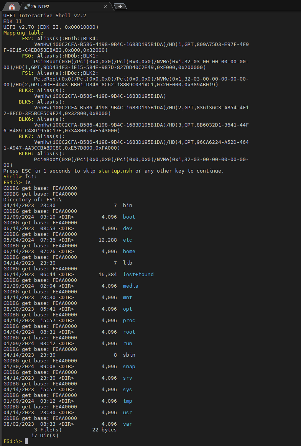Click the root directory name
Screen dimensions: 301x446
coord(129,332)
